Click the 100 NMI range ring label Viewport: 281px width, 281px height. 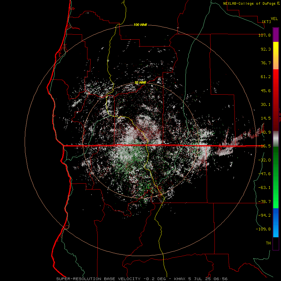140,25
